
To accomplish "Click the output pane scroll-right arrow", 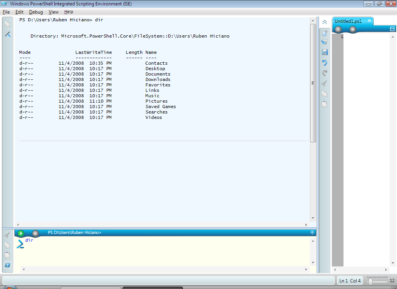I will [x=306, y=225].
